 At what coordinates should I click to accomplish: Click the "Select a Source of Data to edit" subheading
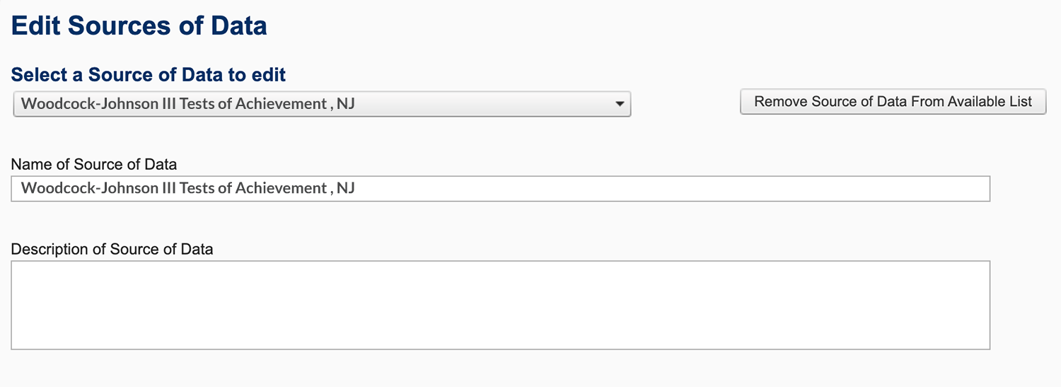tap(149, 74)
